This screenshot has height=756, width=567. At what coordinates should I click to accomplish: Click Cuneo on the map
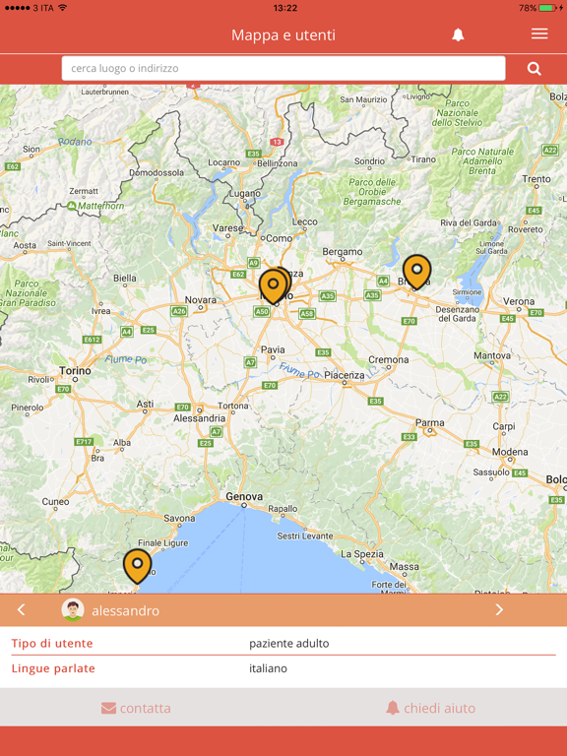click(55, 501)
